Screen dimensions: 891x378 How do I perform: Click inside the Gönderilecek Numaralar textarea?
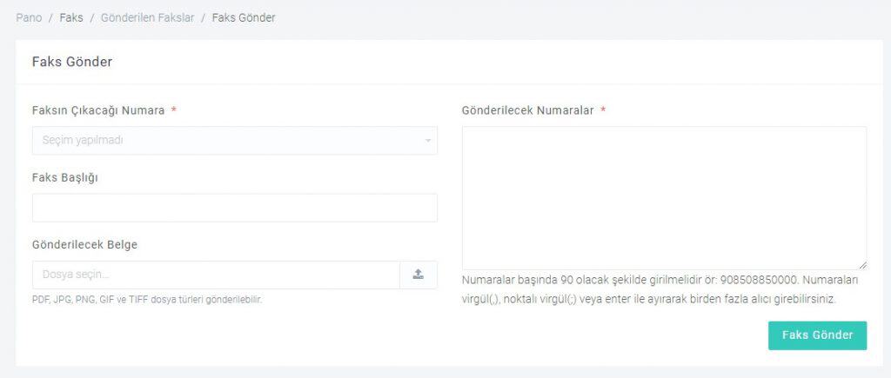pyautogui.click(x=664, y=198)
